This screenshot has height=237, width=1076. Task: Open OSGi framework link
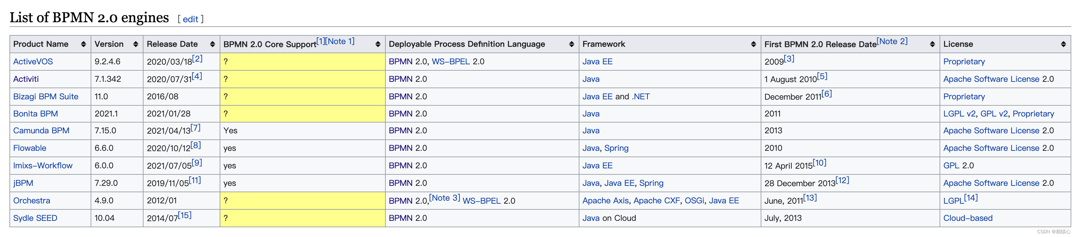click(694, 201)
